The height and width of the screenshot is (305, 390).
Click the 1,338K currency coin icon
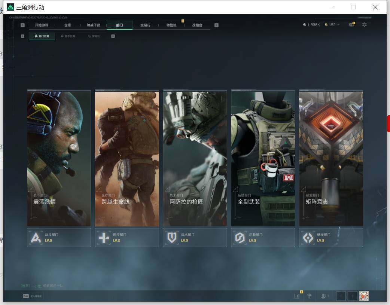click(x=305, y=25)
